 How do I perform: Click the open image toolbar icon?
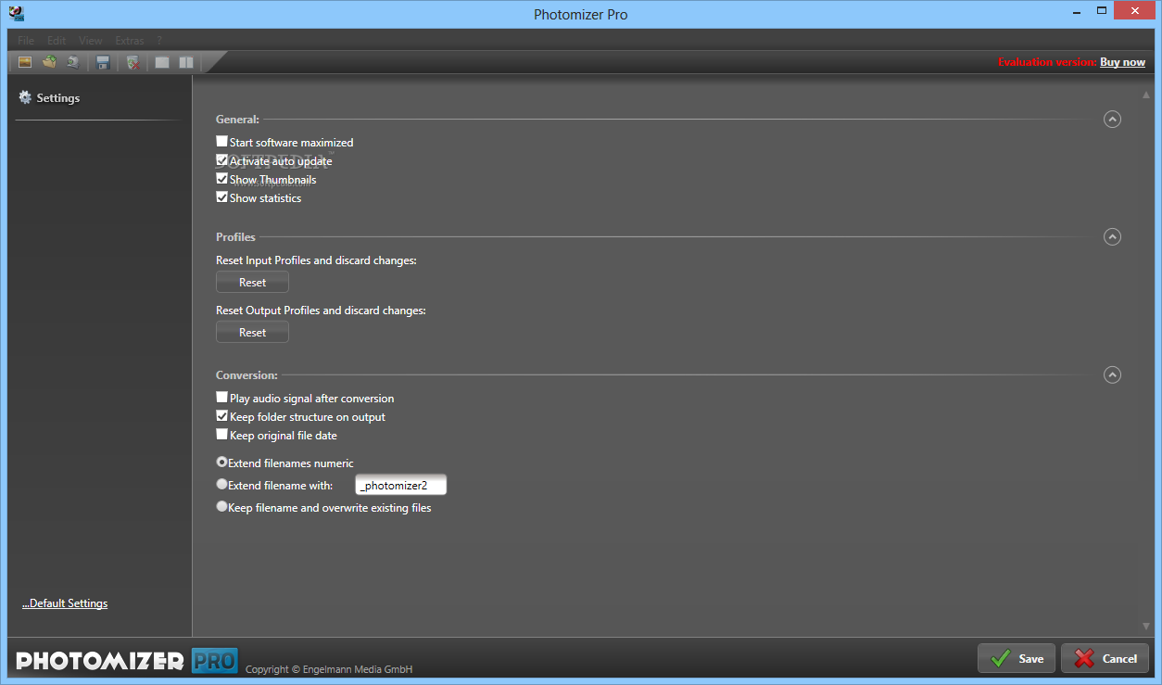[x=25, y=62]
